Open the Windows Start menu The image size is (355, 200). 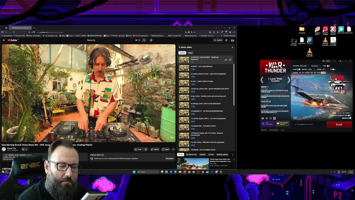(134, 172)
